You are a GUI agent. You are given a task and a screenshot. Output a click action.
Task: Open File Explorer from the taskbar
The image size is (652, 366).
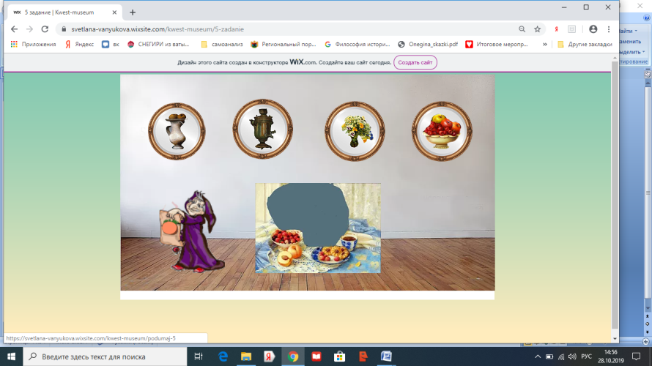(246, 356)
